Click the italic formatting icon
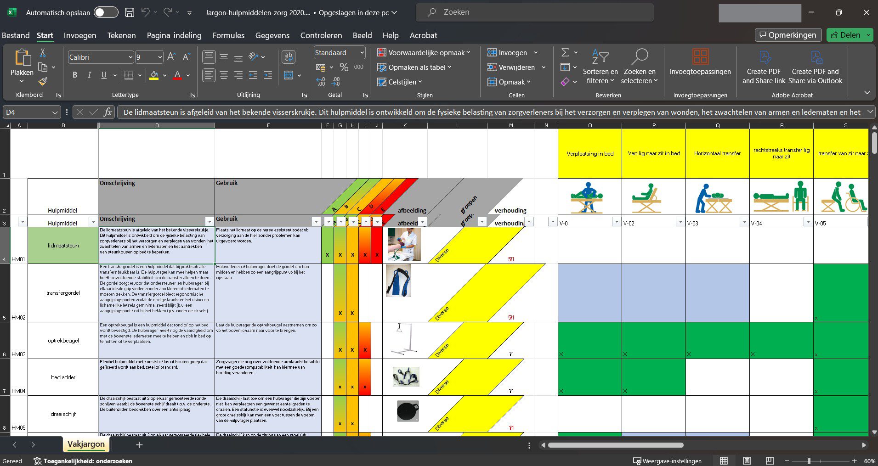The image size is (878, 466). [90, 75]
